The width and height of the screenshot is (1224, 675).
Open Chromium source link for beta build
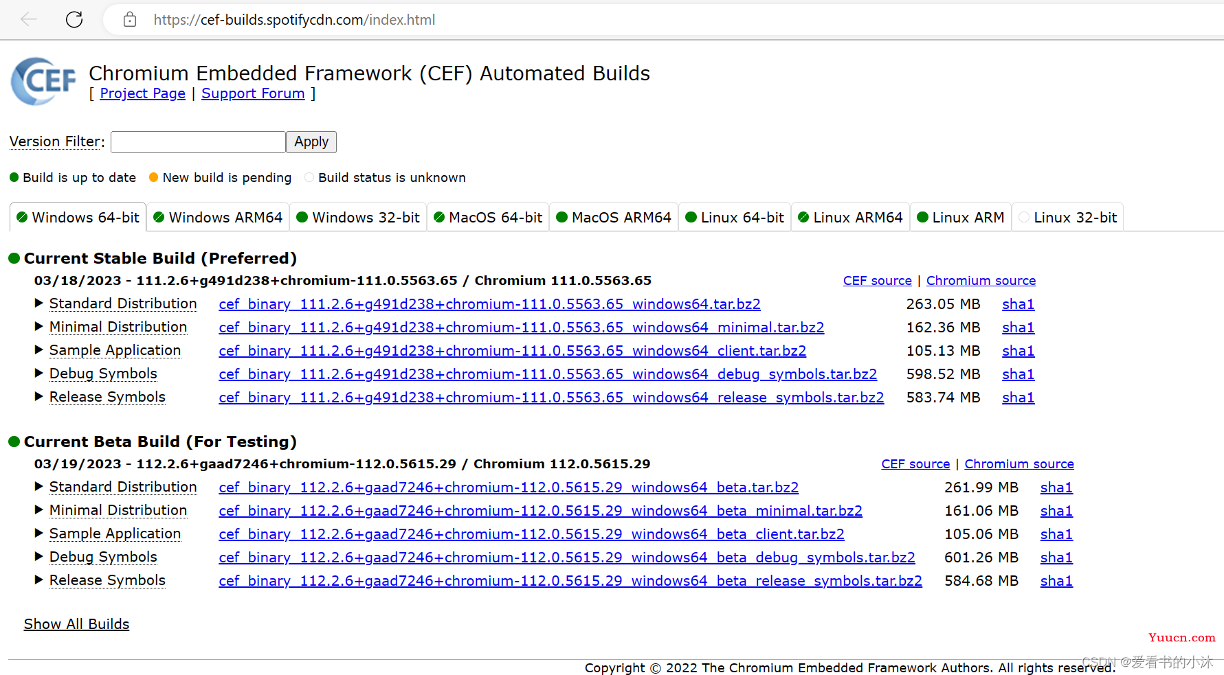coord(1019,464)
